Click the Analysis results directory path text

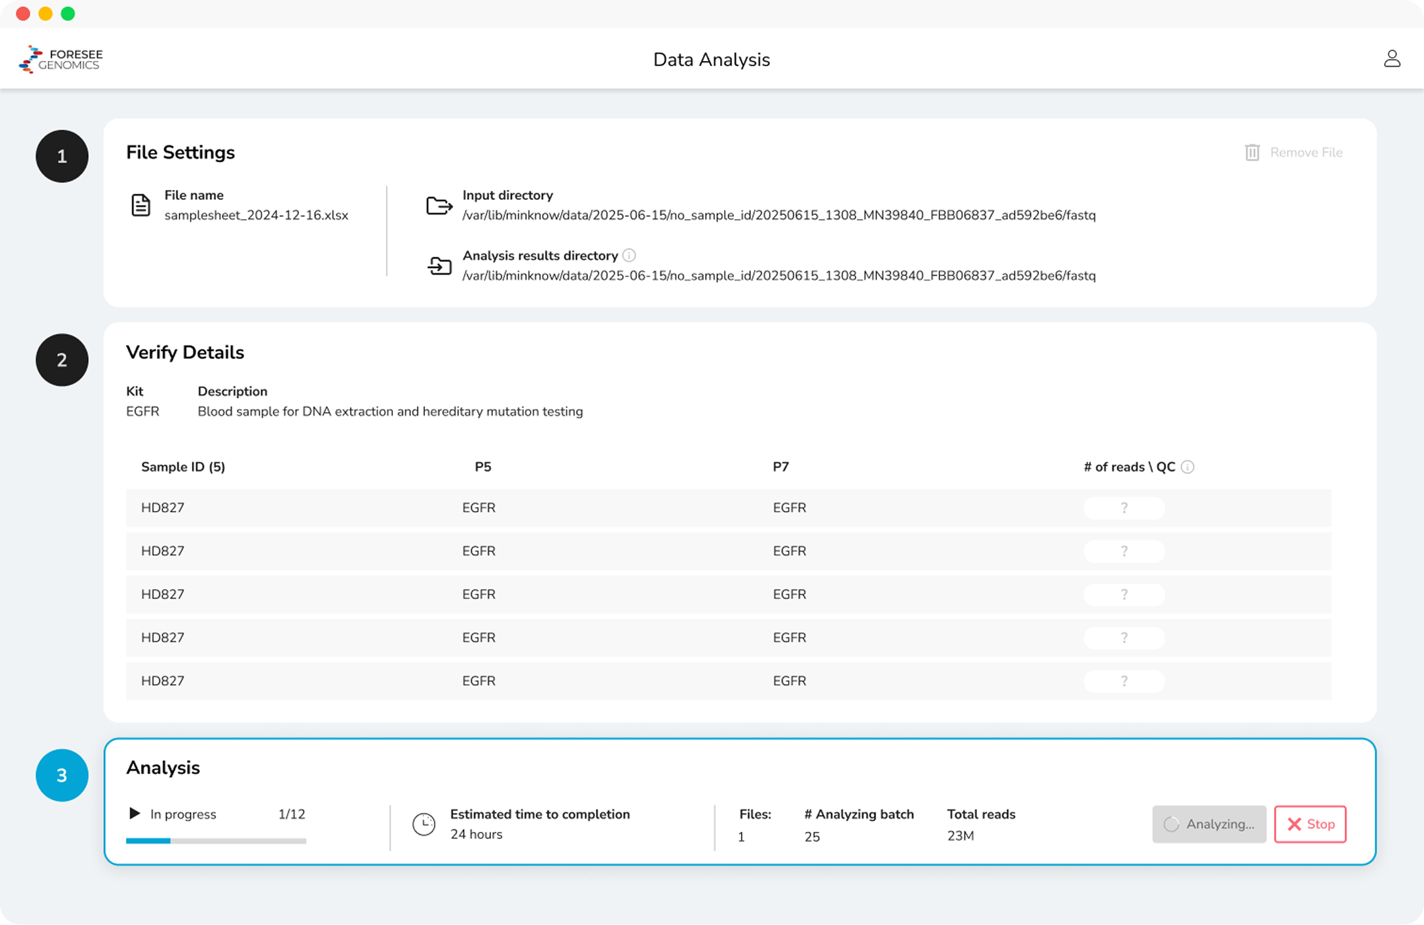(779, 276)
